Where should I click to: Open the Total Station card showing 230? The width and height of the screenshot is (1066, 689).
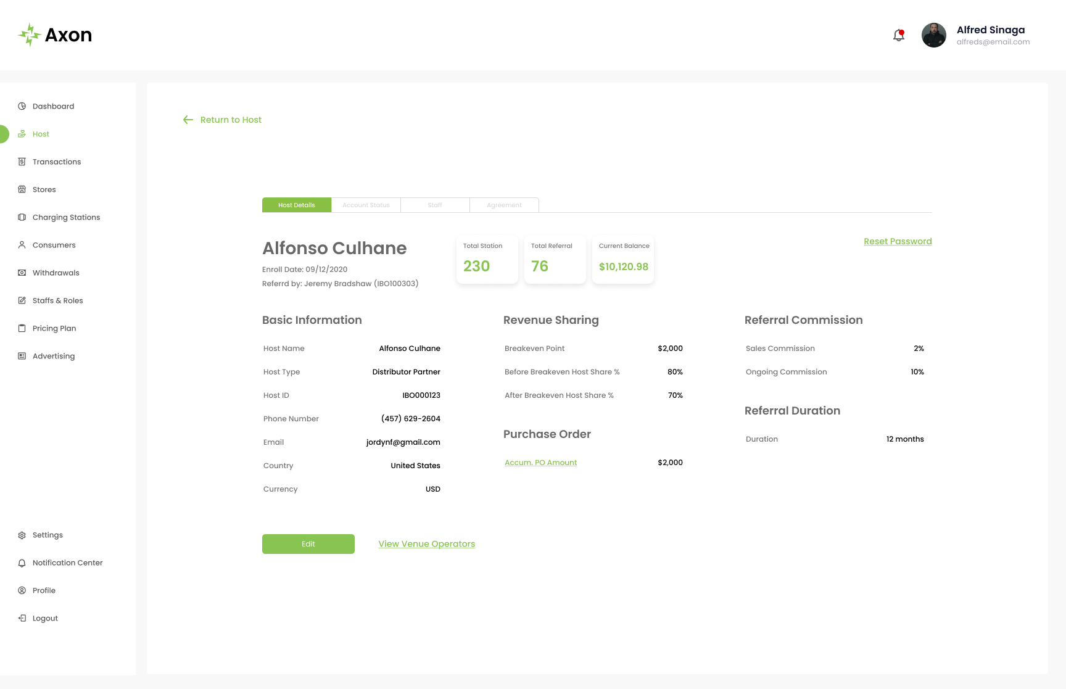(487, 260)
